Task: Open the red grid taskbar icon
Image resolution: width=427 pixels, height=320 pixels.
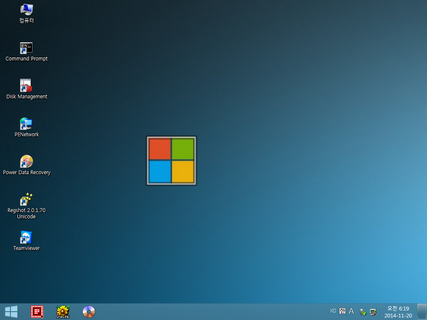Action: [37, 311]
